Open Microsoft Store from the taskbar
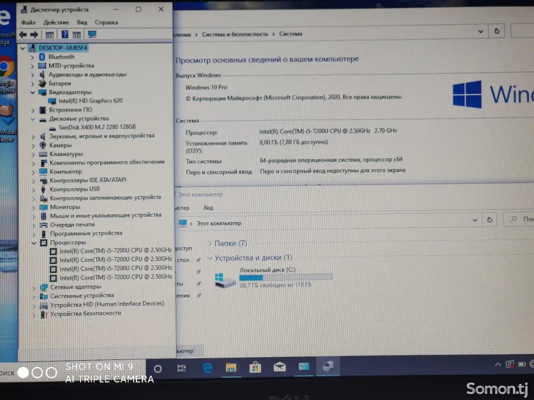 pos(255,368)
